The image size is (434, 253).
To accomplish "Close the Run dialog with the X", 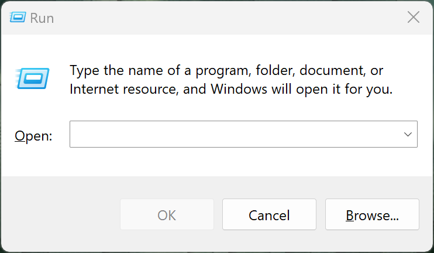I will coord(413,18).
